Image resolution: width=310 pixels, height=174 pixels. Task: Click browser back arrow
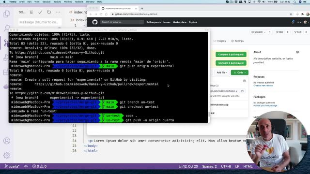coord(91,14)
